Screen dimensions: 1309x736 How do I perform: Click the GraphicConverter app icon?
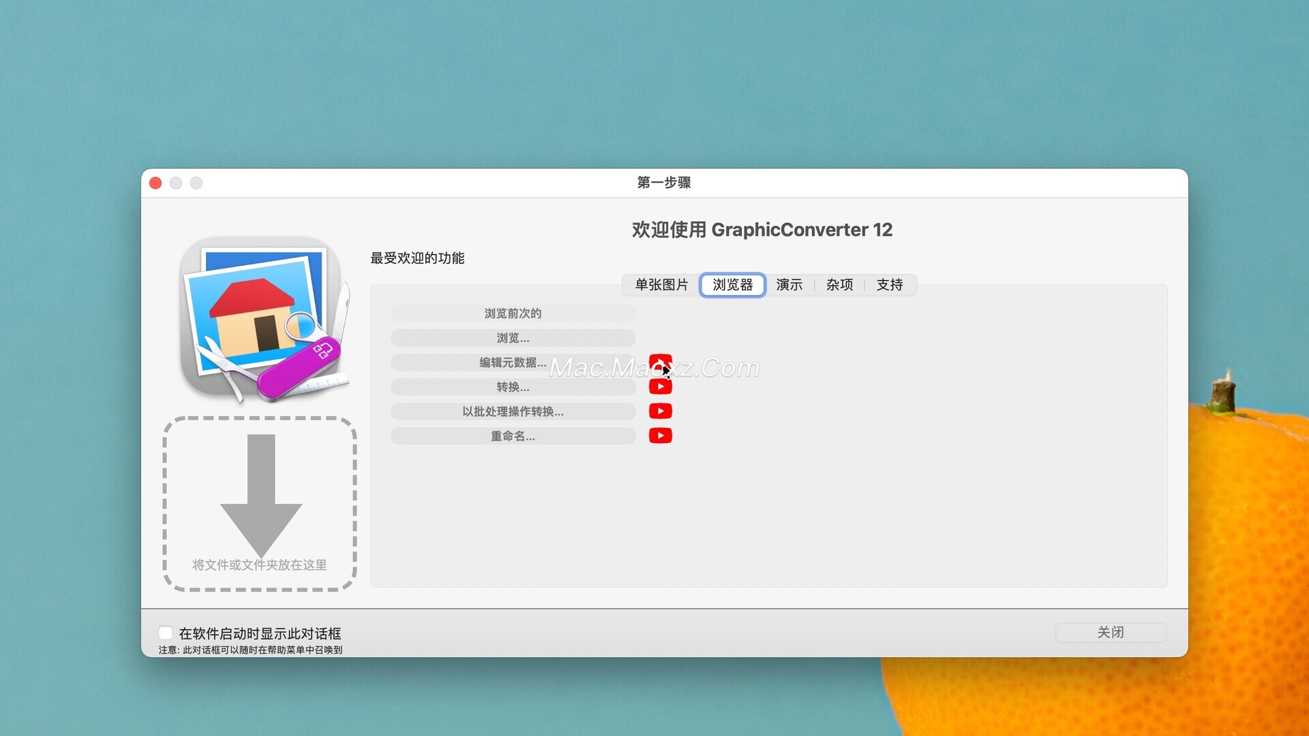(262, 318)
